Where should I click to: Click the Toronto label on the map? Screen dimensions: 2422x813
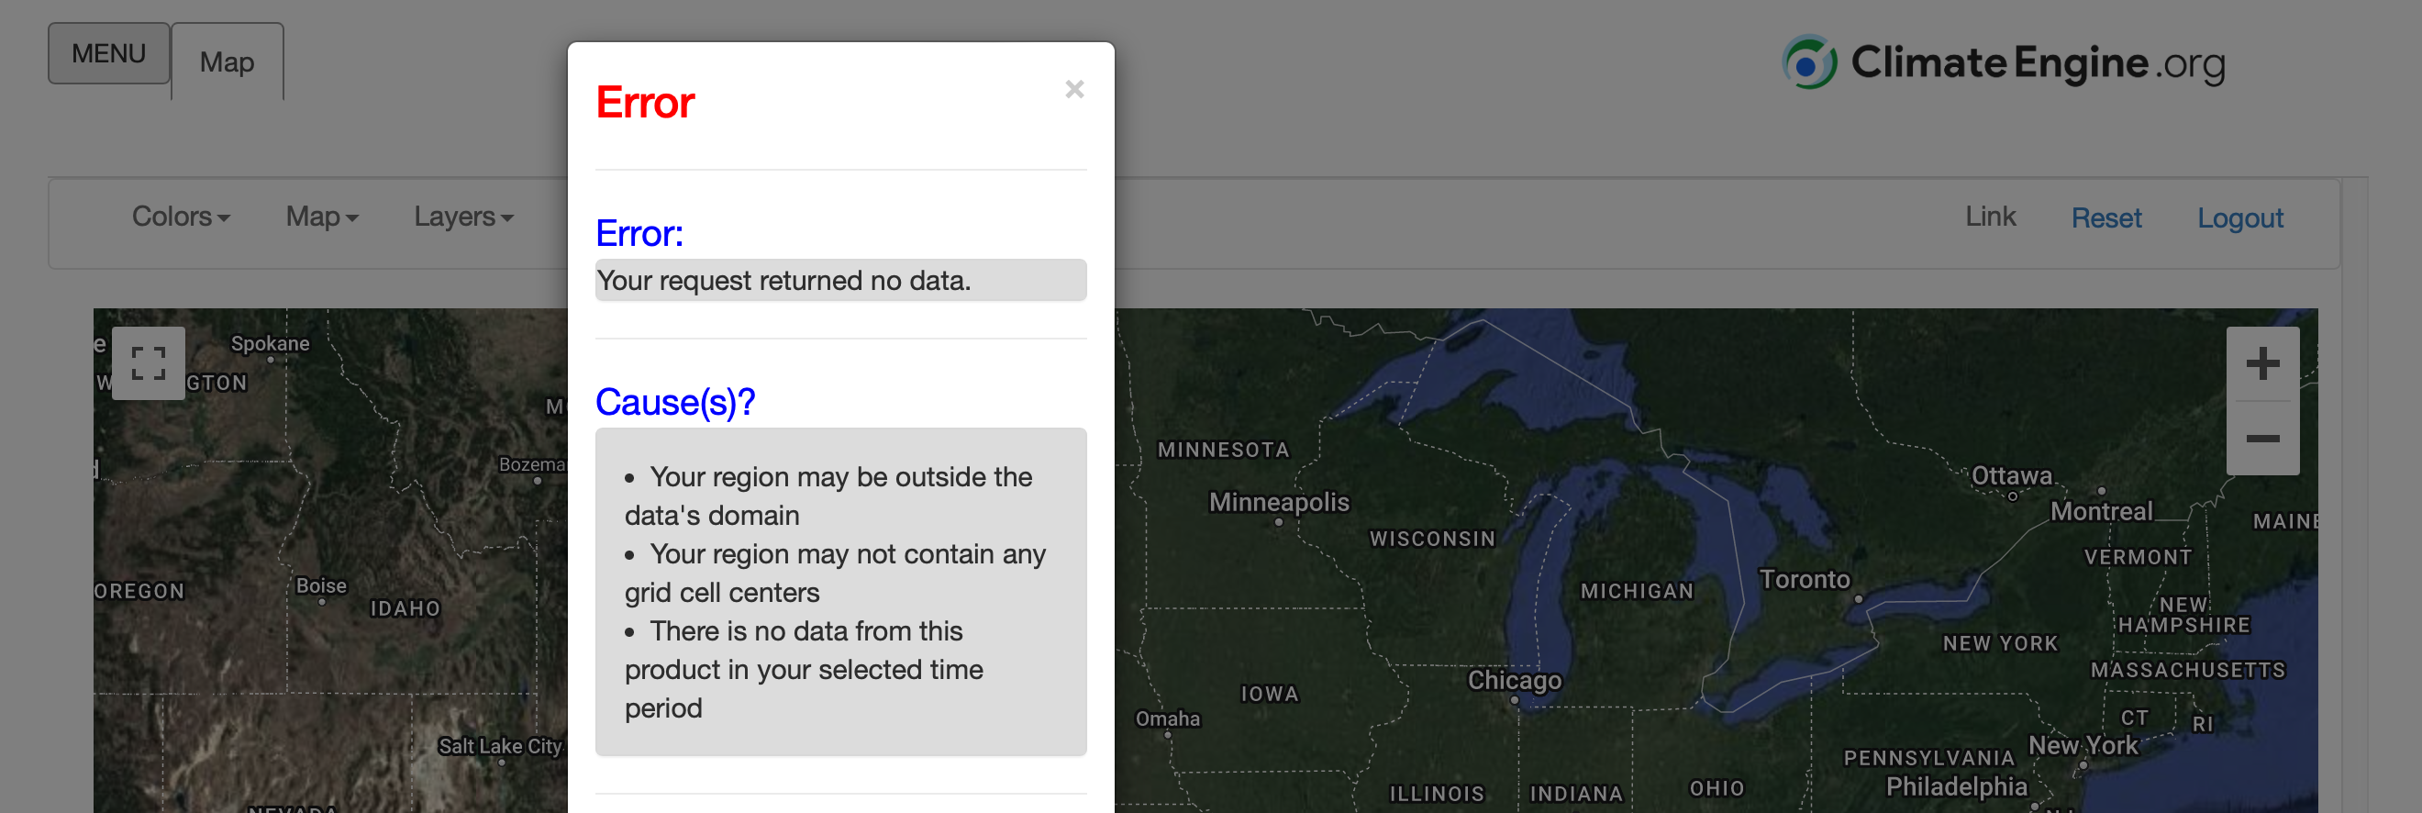[x=1804, y=579]
